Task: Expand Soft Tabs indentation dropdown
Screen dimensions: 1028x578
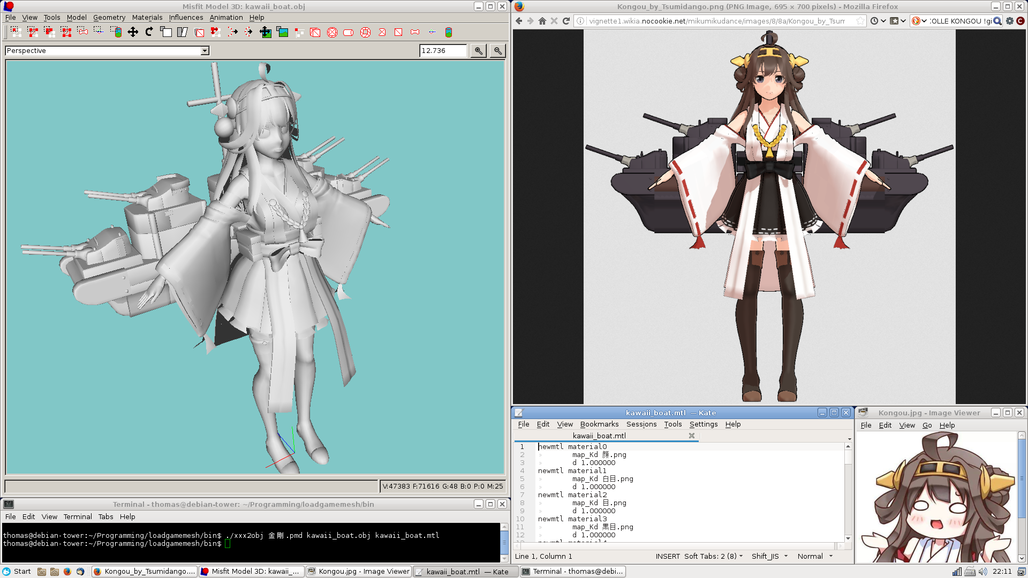Action: pos(713,557)
